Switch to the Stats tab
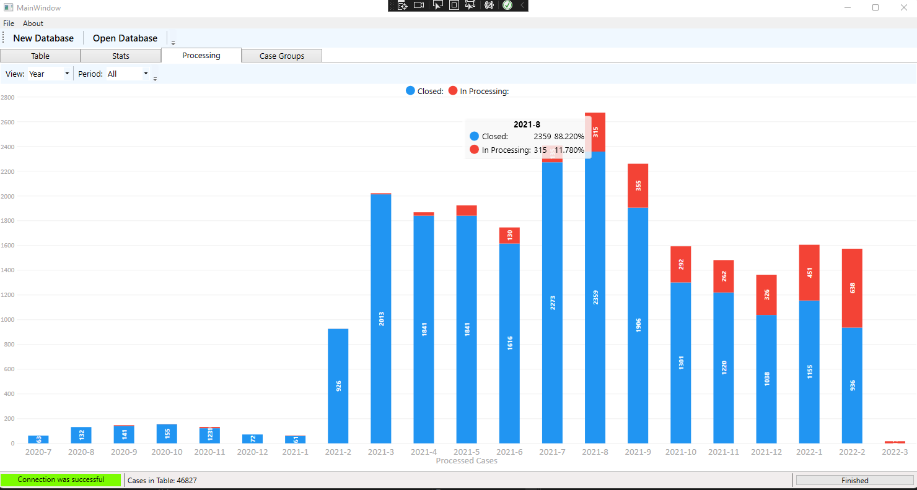 point(121,56)
